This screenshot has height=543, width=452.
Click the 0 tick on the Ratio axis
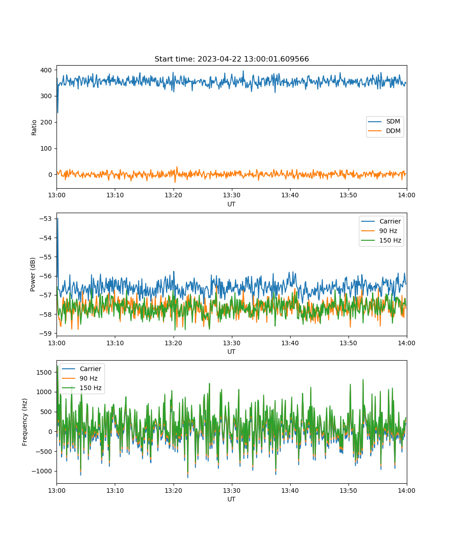(x=51, y=175)
